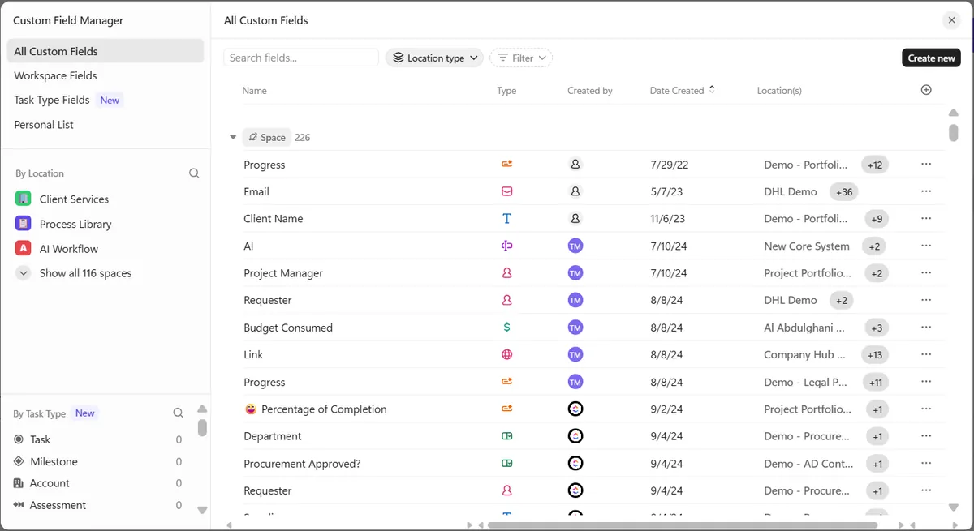The height and width of the screenshot is (531, 974).
Task: Click the Company Hub location text
Action: (804, 355)
